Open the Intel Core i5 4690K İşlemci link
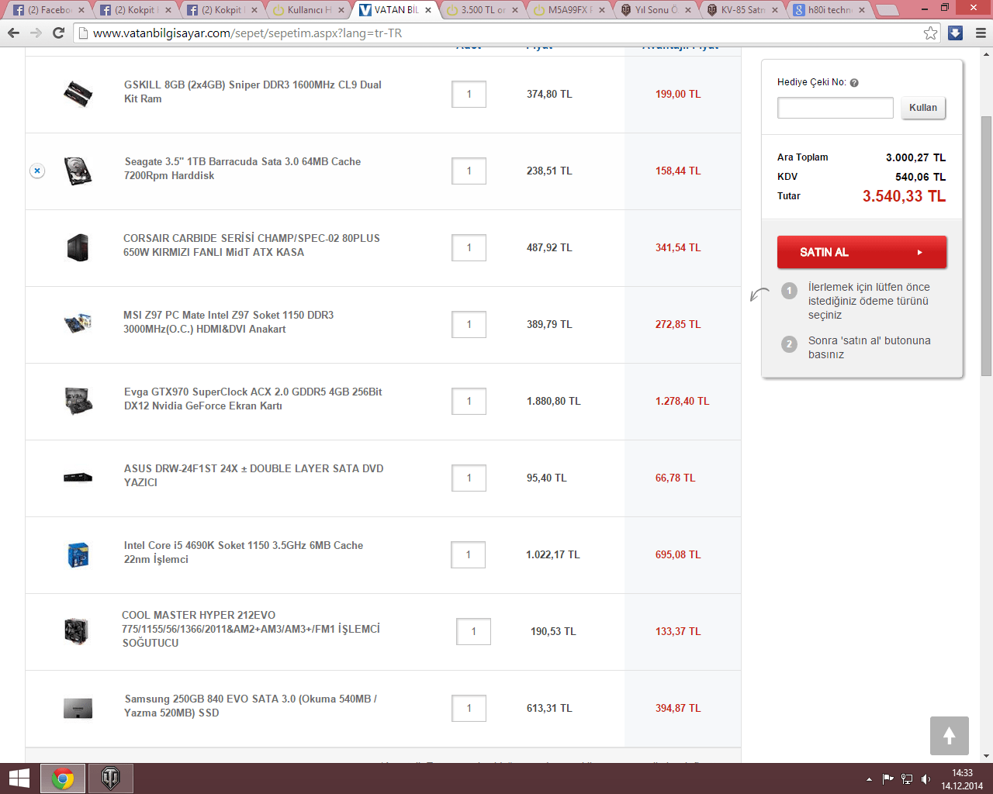 click(244, 552)
